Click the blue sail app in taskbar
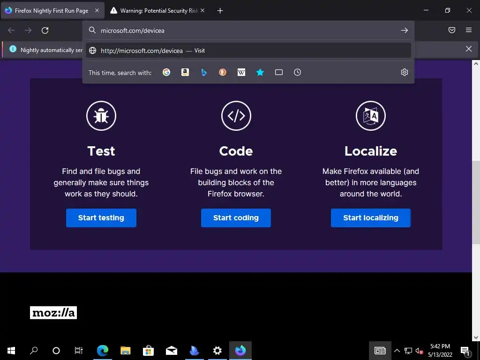 [195, 351]
